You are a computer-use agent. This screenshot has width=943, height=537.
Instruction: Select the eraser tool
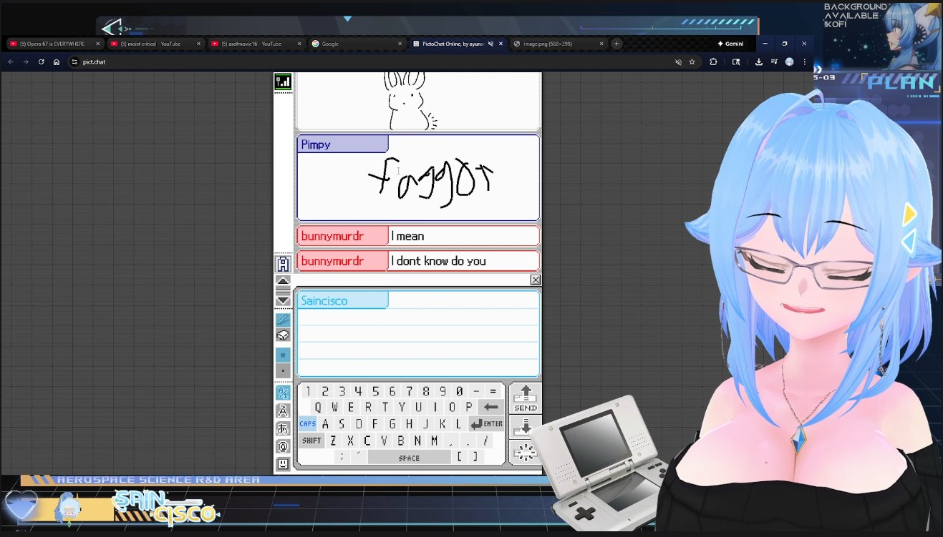[283, 335]
